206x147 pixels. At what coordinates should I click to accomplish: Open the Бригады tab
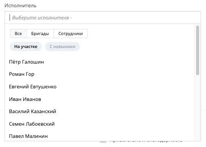(40, 34)
